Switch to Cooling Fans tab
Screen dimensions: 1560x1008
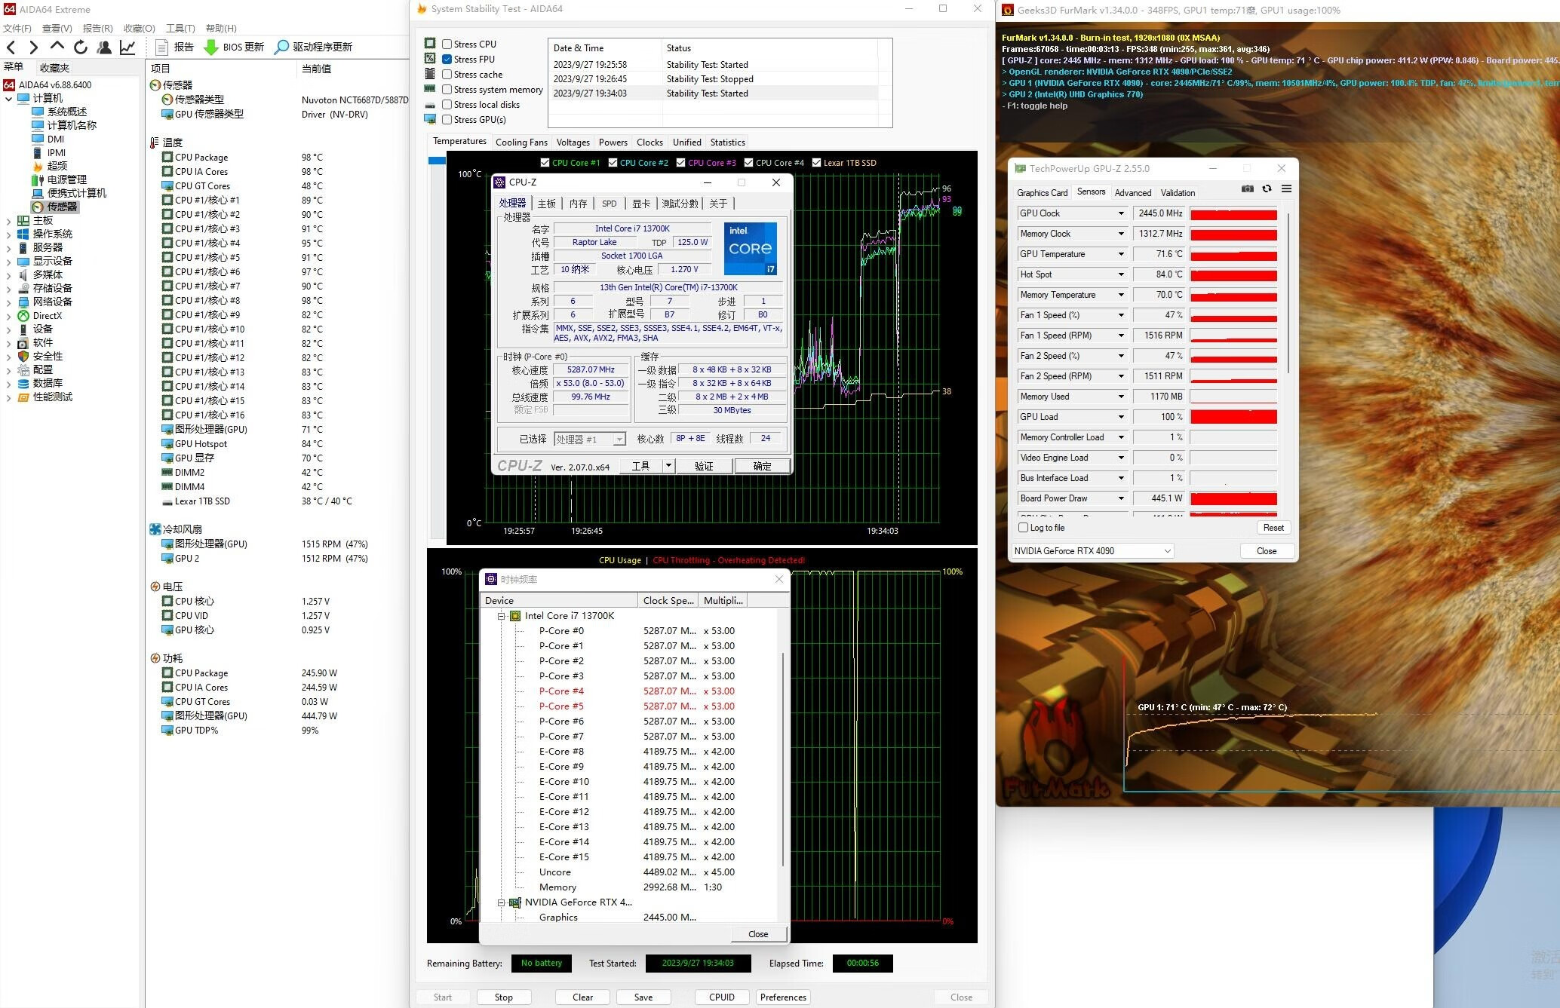tap(521, 142)
